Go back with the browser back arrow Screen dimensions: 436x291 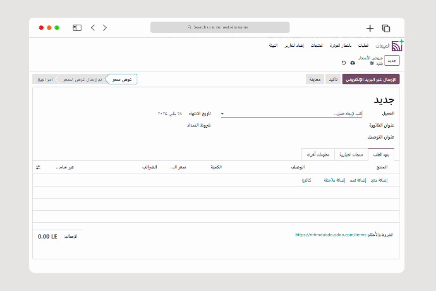[x=93, y=28]
